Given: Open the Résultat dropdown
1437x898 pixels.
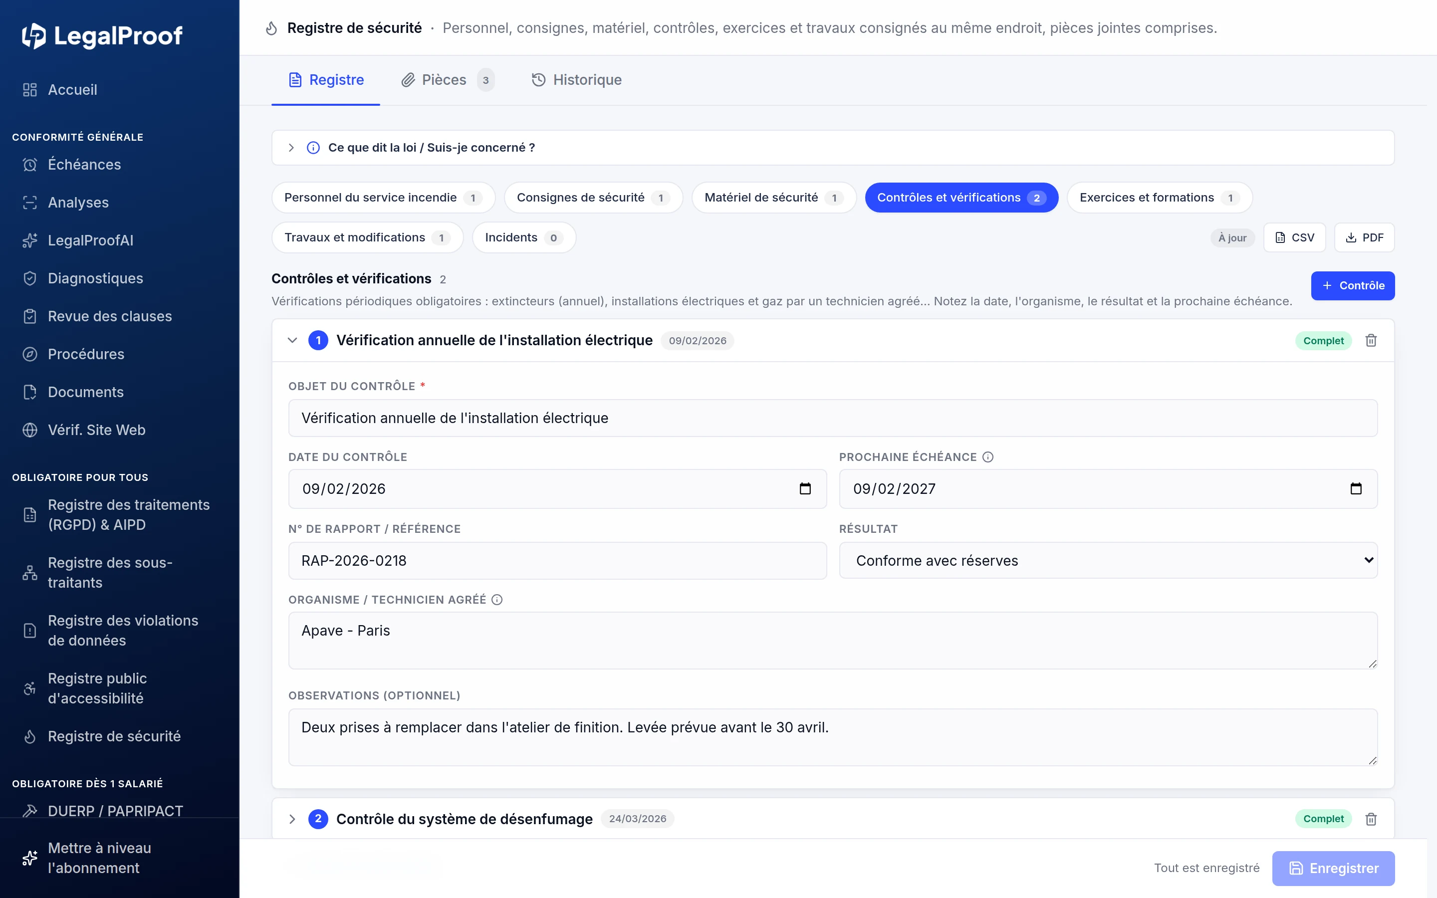Looking at the screenshot, I should tap(1108, 561).
